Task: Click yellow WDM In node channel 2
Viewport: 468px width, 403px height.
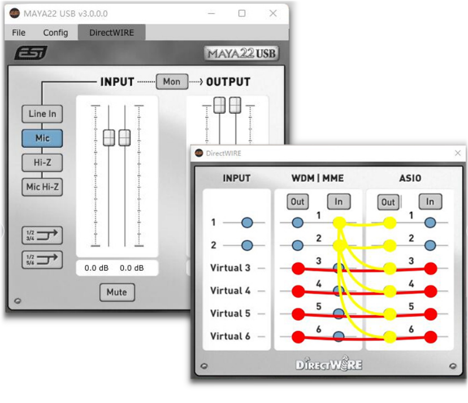Action: pos(339,246)
